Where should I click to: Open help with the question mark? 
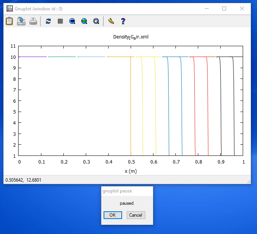click(x=123, y=21)
